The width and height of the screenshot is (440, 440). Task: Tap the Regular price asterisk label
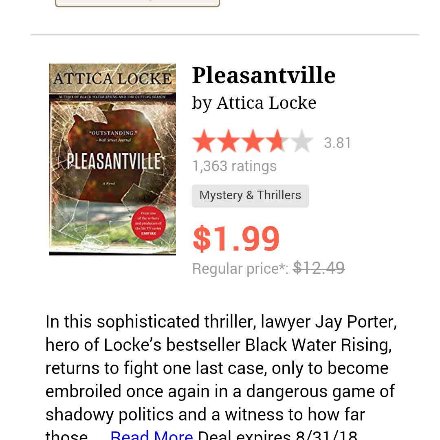pos(240,268)
